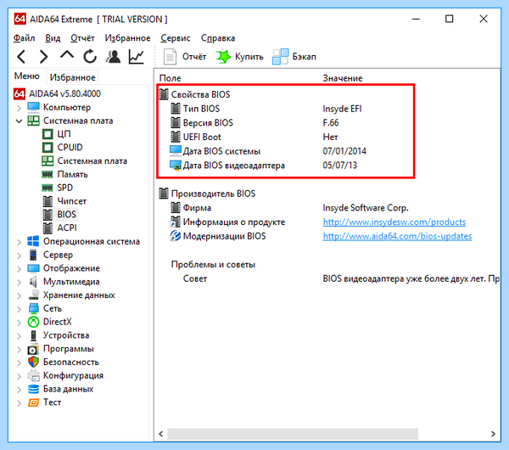Click the Windows logo icon for Операционная система
This screenshot has width=509, height=450.
click(33, 241)
